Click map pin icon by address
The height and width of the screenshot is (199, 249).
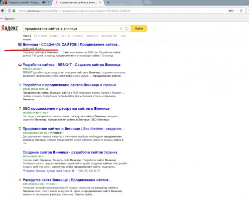click(24, 171)
